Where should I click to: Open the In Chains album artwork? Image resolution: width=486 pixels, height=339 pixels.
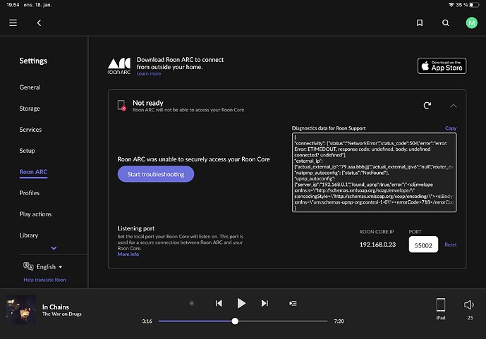(x=21, y=309)
